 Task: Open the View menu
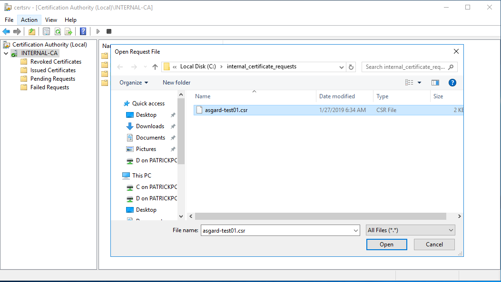tap(51, 20)
